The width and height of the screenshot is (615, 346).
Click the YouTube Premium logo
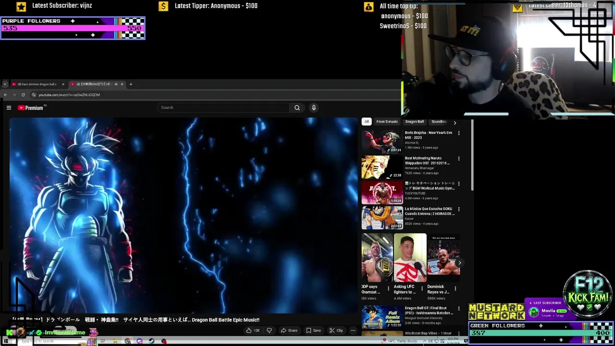tap(31, 108)
